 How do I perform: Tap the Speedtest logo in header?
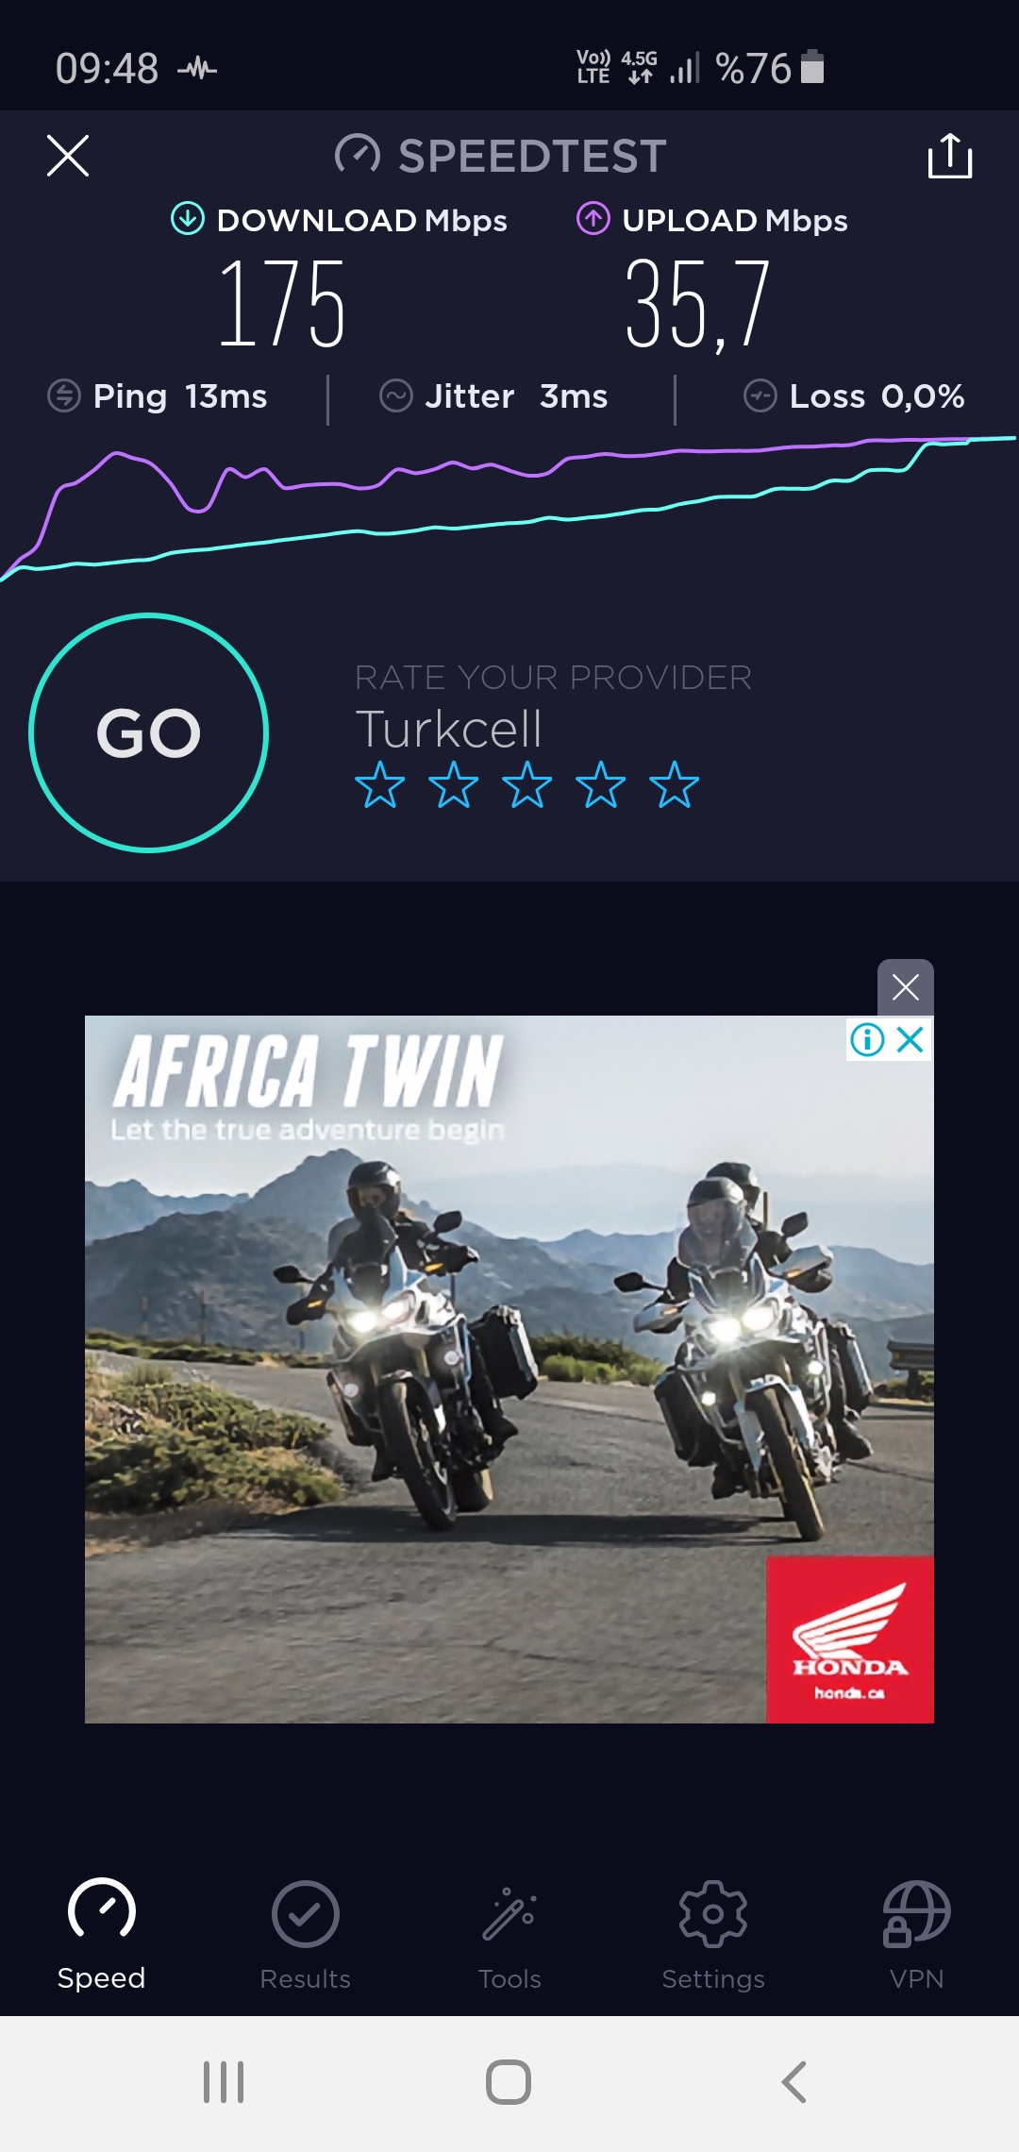click(x=501, y=156)
